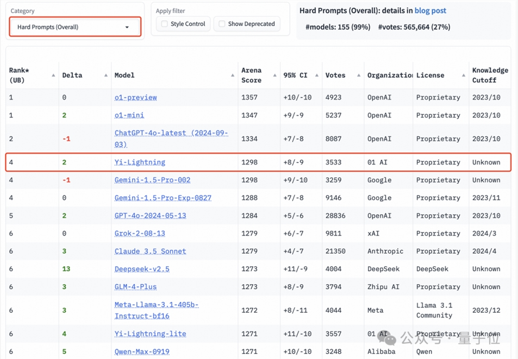Click the Votes column sort arrow icon
The width and height of the screenshot is (518, 359).
click(x=358, y=75)
